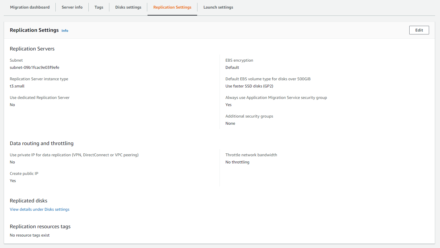
Task: Click the t3.small instance type value
Action: point(17,86)
